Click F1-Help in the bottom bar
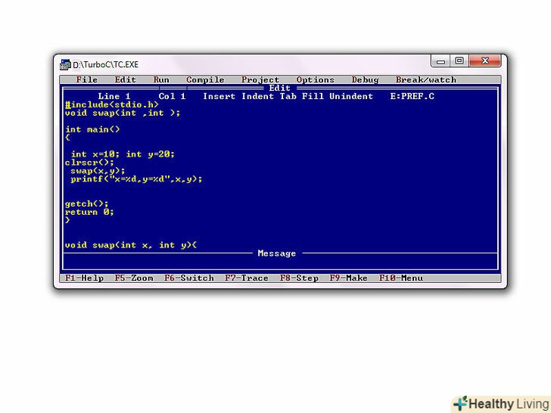551x413 pixels. click(x=84, y=278)
